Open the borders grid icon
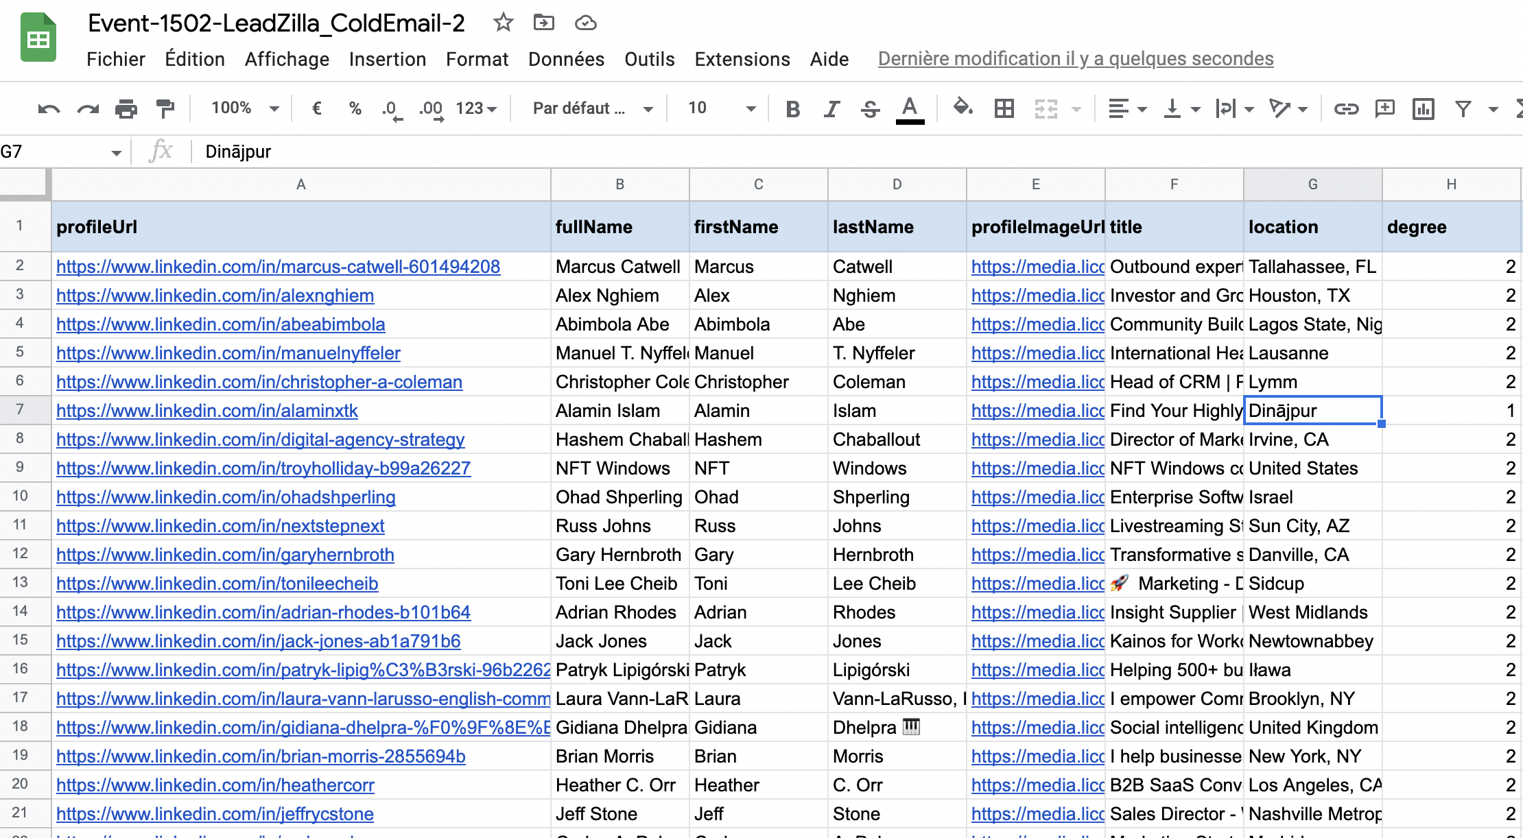This screenshot has height=838, width=1523. click(x=1004, y=108)
